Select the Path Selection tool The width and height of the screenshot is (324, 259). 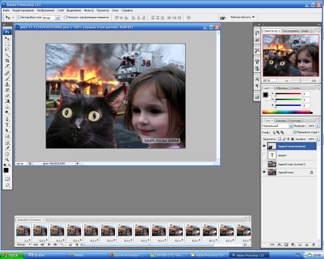7,131
